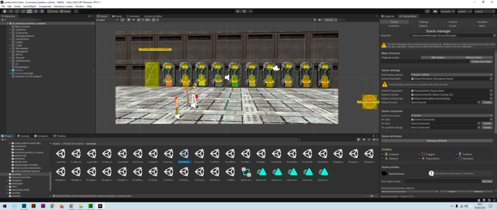The width and height of the screenshot is (497, 210).
Task: Select the Rect Transform tool
Action: click(x=29, y=11)
